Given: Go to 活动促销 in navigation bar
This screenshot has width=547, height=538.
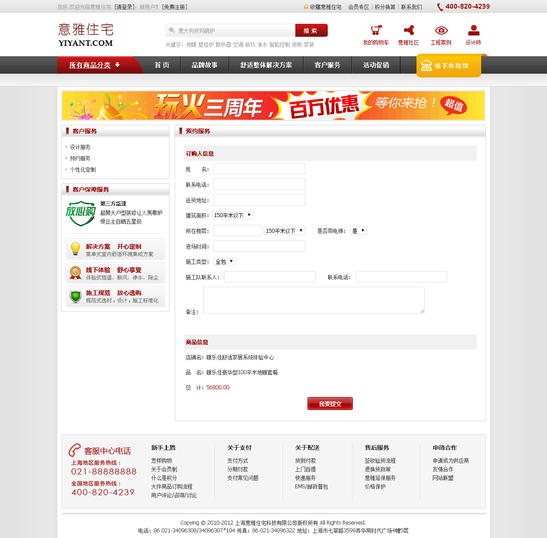Looking at the screenshot, I should tap(376, 65).
